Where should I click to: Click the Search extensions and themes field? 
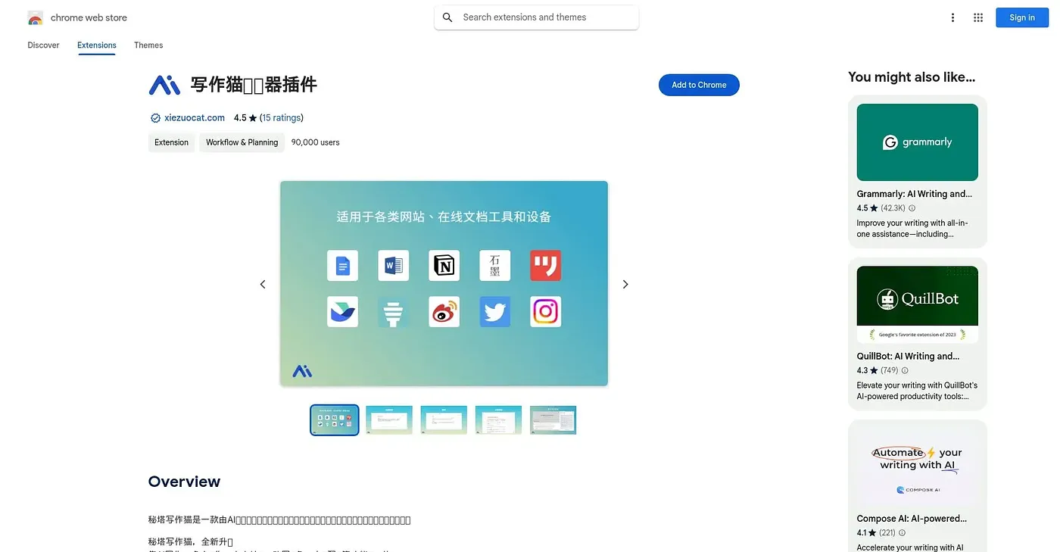(536, 17)
